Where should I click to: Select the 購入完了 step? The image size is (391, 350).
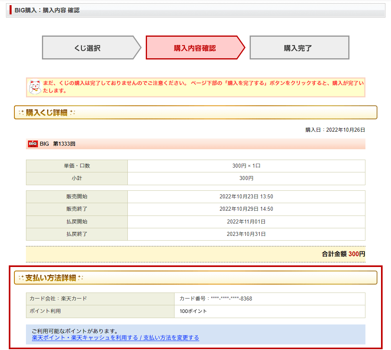[x=299, y=48]
